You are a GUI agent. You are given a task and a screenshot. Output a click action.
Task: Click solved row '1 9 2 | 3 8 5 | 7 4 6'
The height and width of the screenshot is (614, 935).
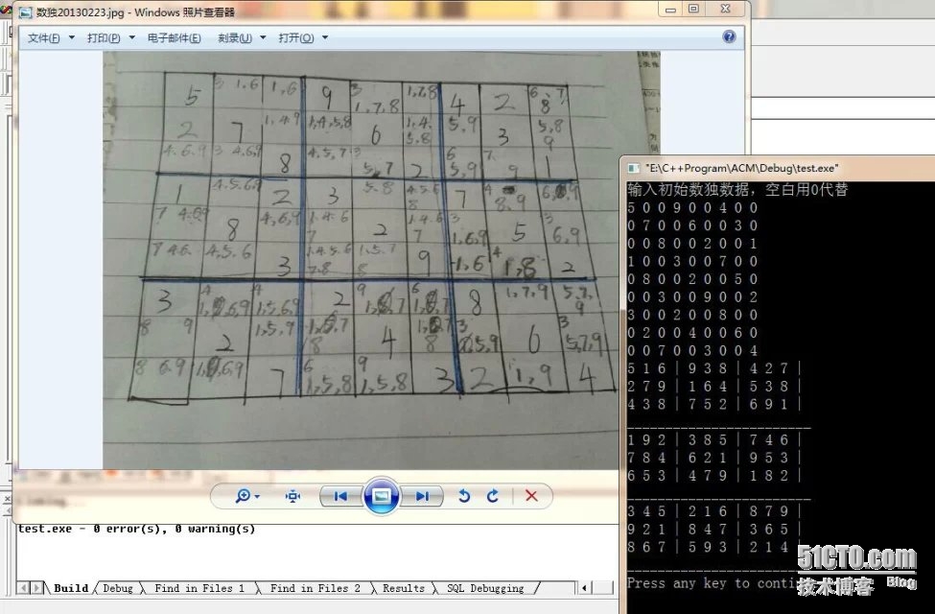click(713, 440)
